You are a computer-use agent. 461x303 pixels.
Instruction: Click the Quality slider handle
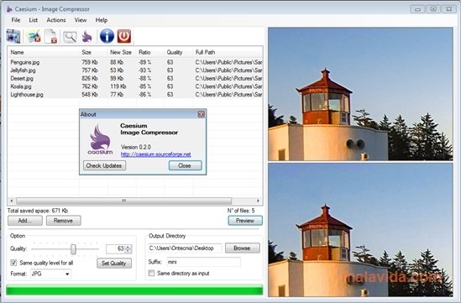73,249
